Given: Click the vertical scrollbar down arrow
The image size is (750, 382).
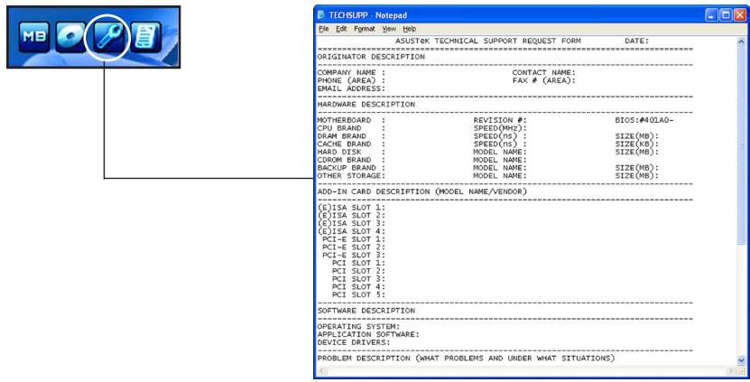Looking at the screenshot, I should 741,360.
